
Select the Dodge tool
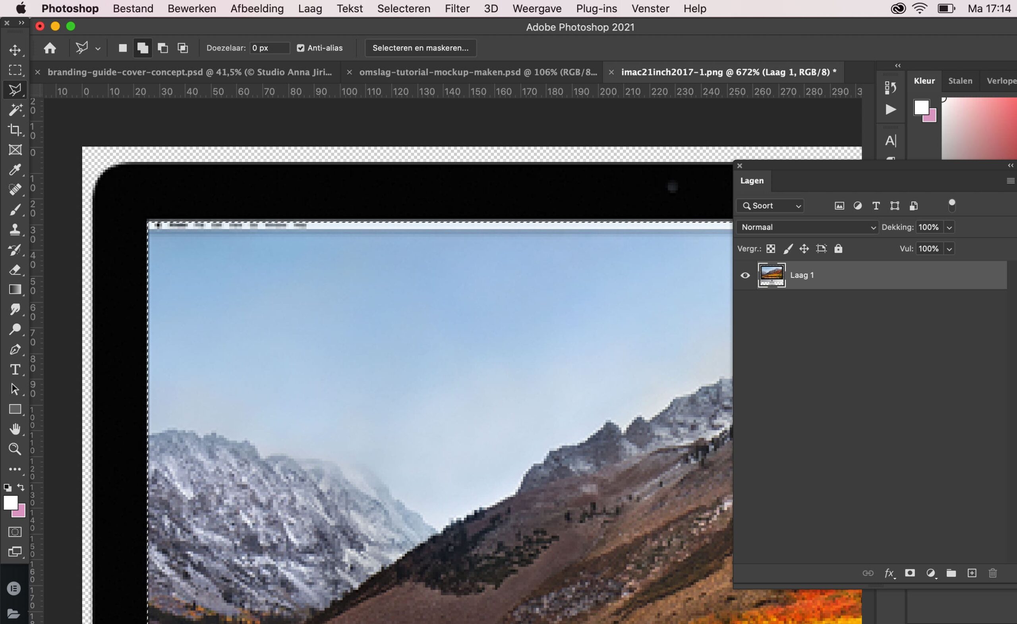click(15, 329)
